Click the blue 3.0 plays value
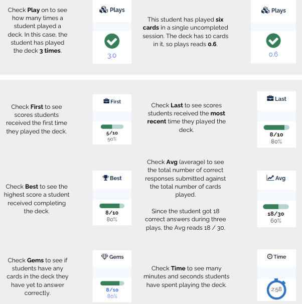 click(x=112, y=56)
